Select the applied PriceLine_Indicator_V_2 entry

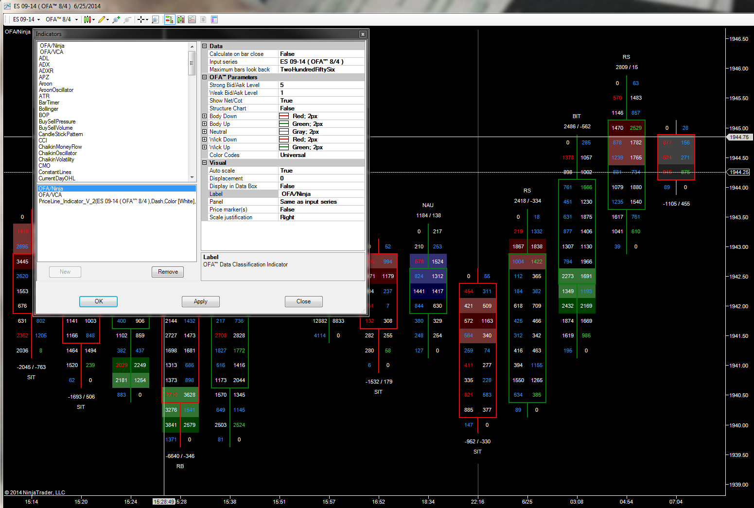pos(117,201)
